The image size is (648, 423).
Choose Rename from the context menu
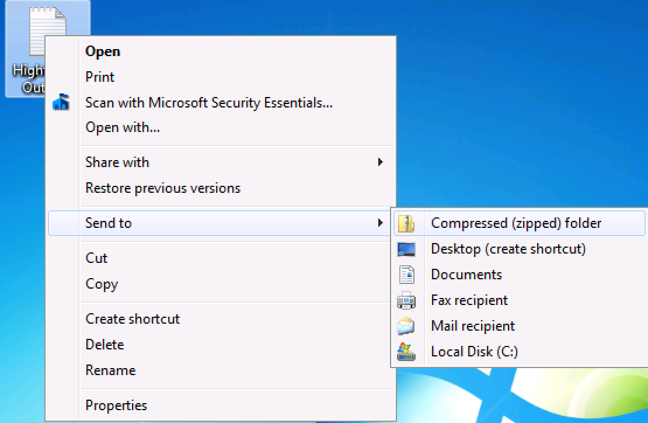pos(221,370)
